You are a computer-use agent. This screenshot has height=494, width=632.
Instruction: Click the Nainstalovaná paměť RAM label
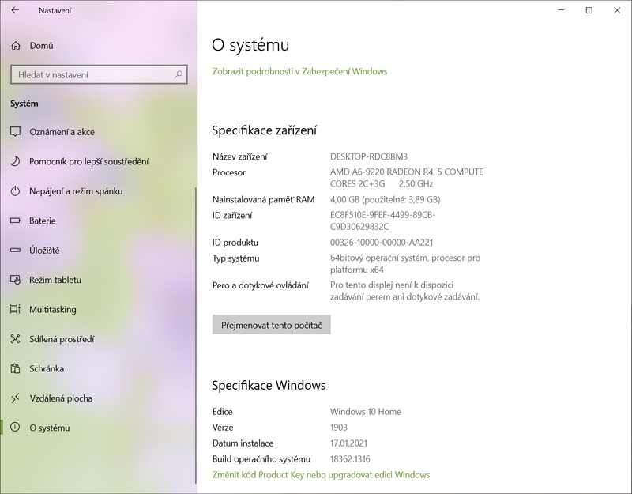pyautogui.click(x=264, y=200)
